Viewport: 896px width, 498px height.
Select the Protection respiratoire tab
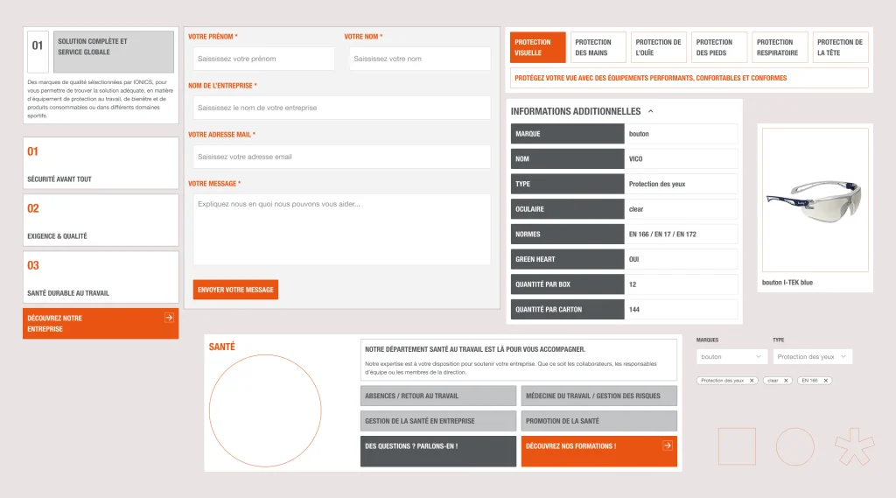(x=780, y=47)
